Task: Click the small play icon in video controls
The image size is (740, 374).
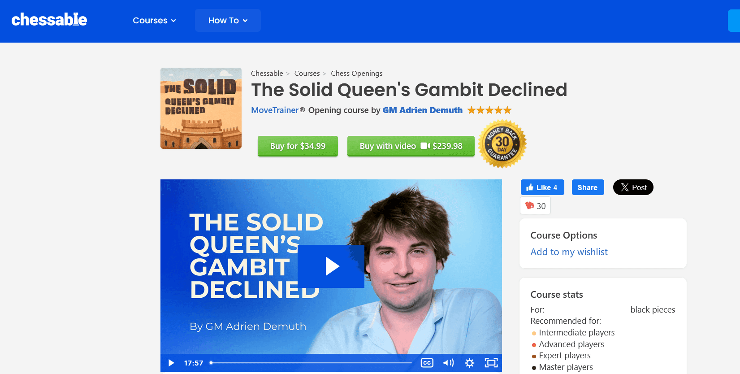Action: click(171, 363)
